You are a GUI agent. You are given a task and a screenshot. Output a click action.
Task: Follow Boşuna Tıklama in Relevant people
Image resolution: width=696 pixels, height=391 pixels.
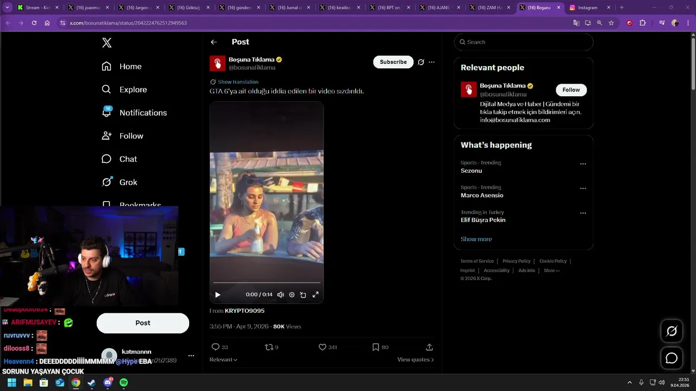(571, 90)
